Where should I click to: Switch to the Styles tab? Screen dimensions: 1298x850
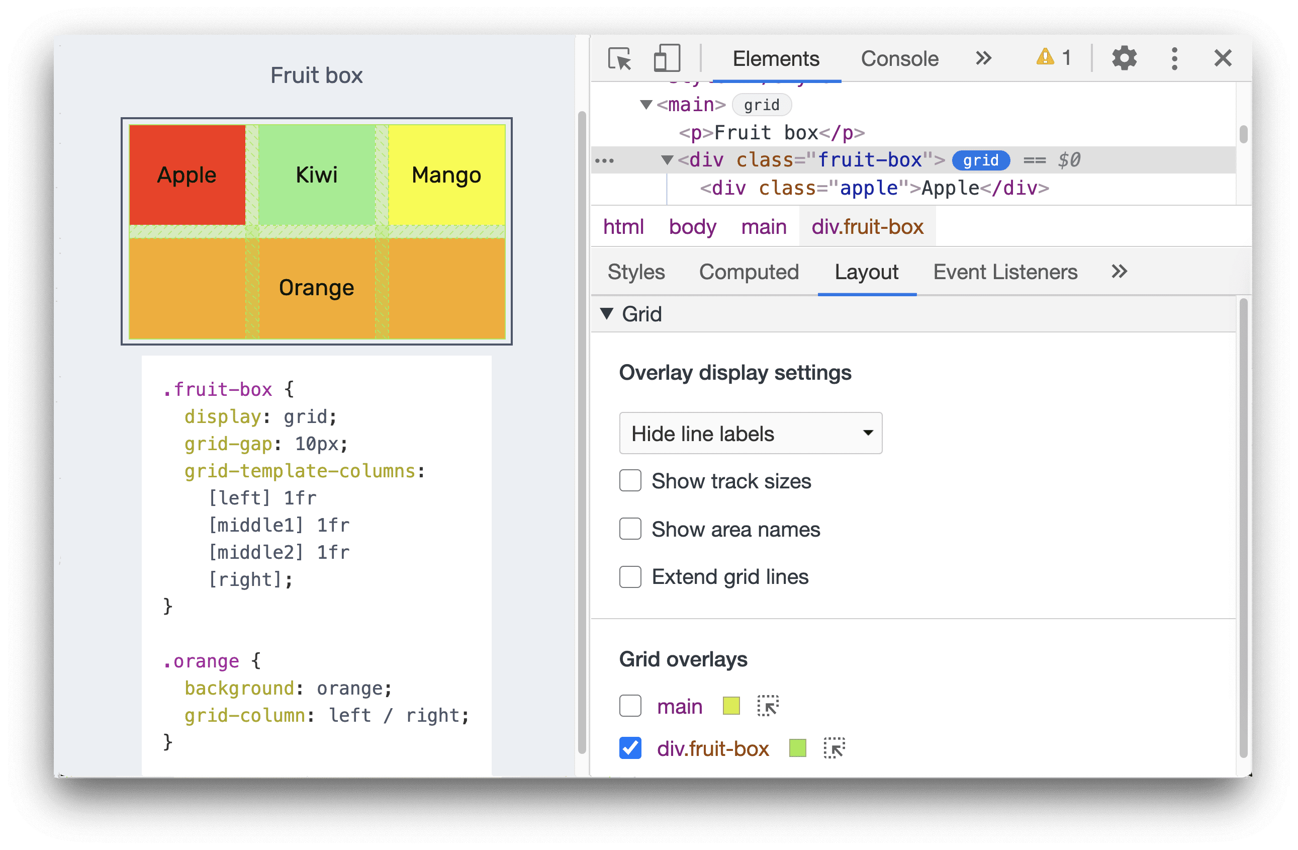[x=636, y=273]
